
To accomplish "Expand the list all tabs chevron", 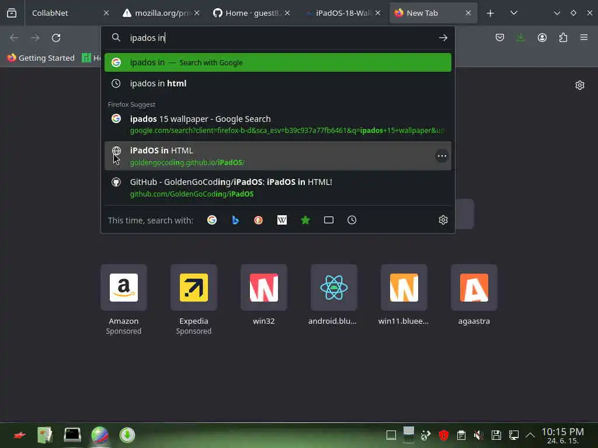I will [514, 13].
